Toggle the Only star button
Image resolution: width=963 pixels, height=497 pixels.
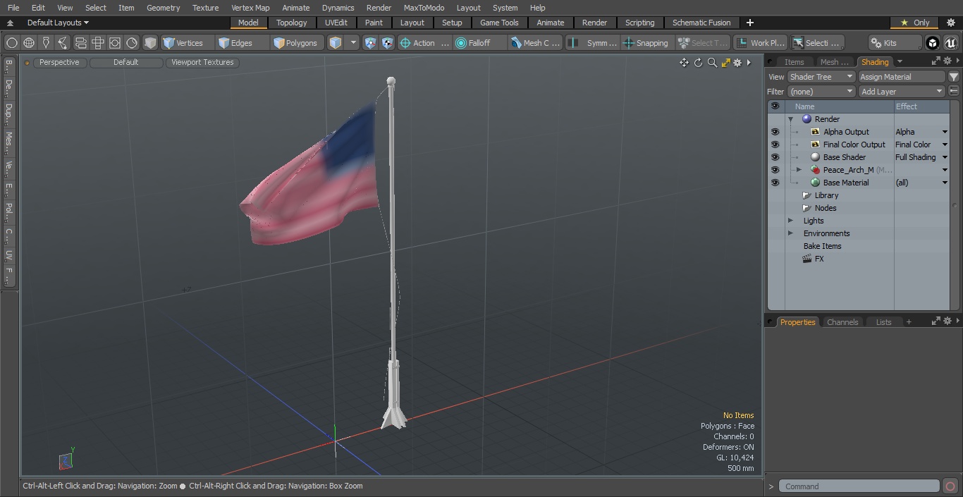point(914,23)
